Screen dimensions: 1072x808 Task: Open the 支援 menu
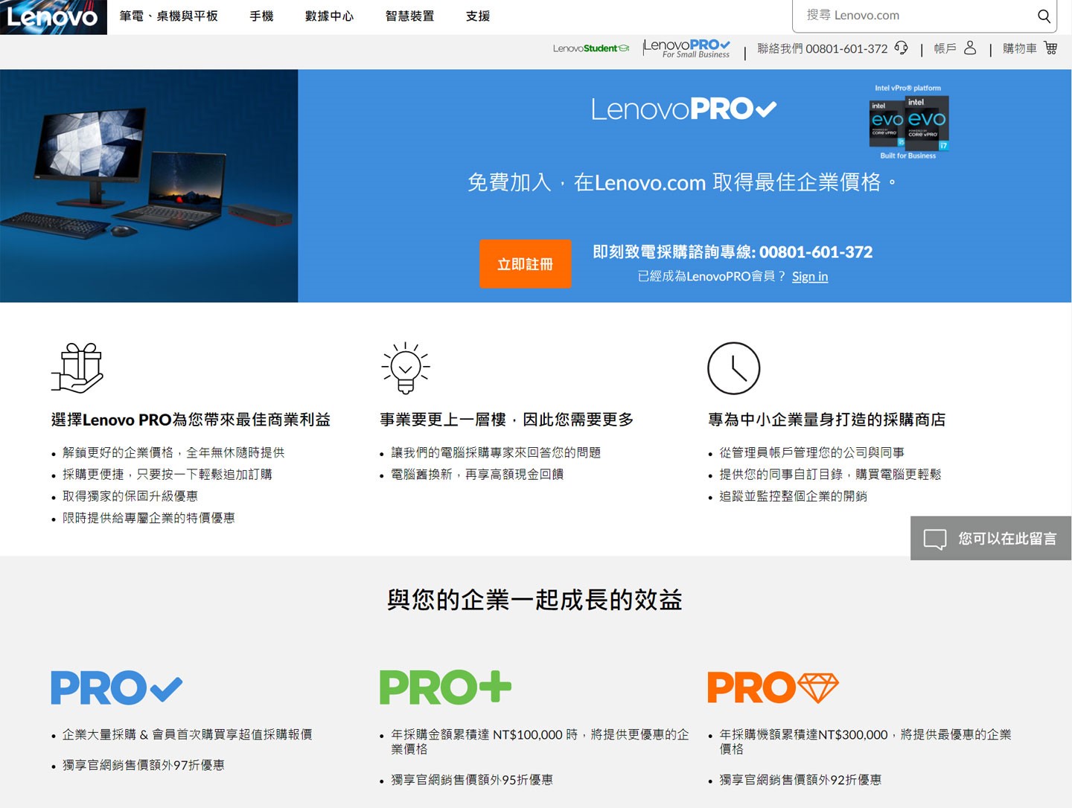coord(476,16)
